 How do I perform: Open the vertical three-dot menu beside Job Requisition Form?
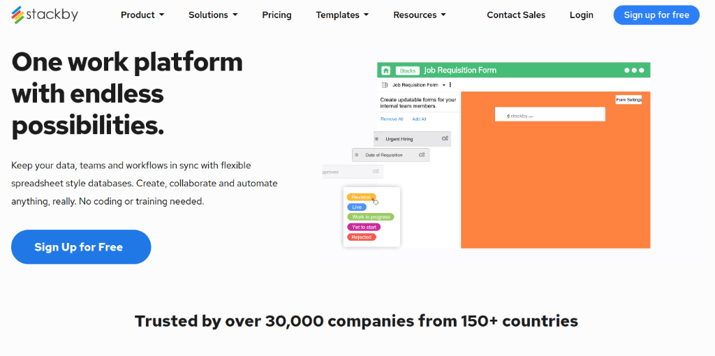450,84
